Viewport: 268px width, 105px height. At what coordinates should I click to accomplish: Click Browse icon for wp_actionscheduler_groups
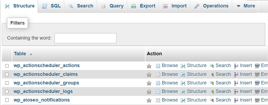pos(158,83)
